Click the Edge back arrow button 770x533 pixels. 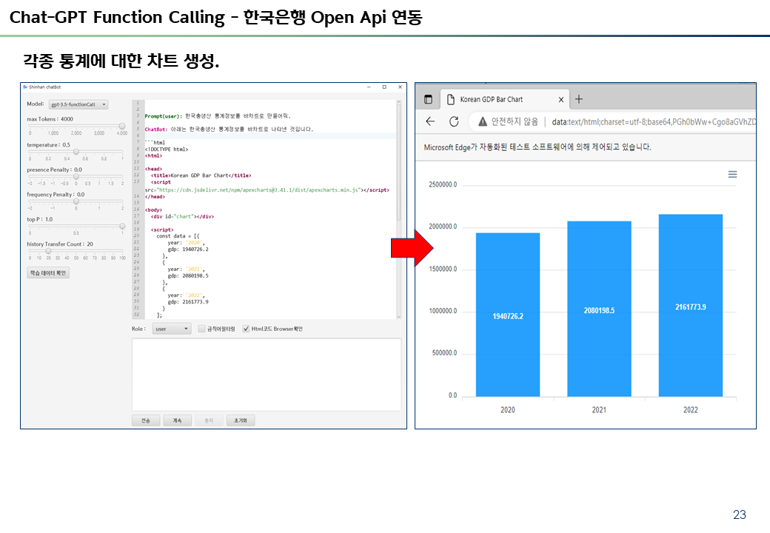click(x=430, y=121)
